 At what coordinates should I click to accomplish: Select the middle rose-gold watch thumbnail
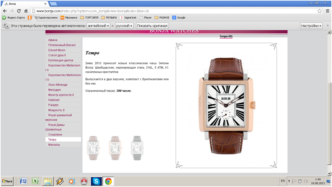(x=115, y=148)
